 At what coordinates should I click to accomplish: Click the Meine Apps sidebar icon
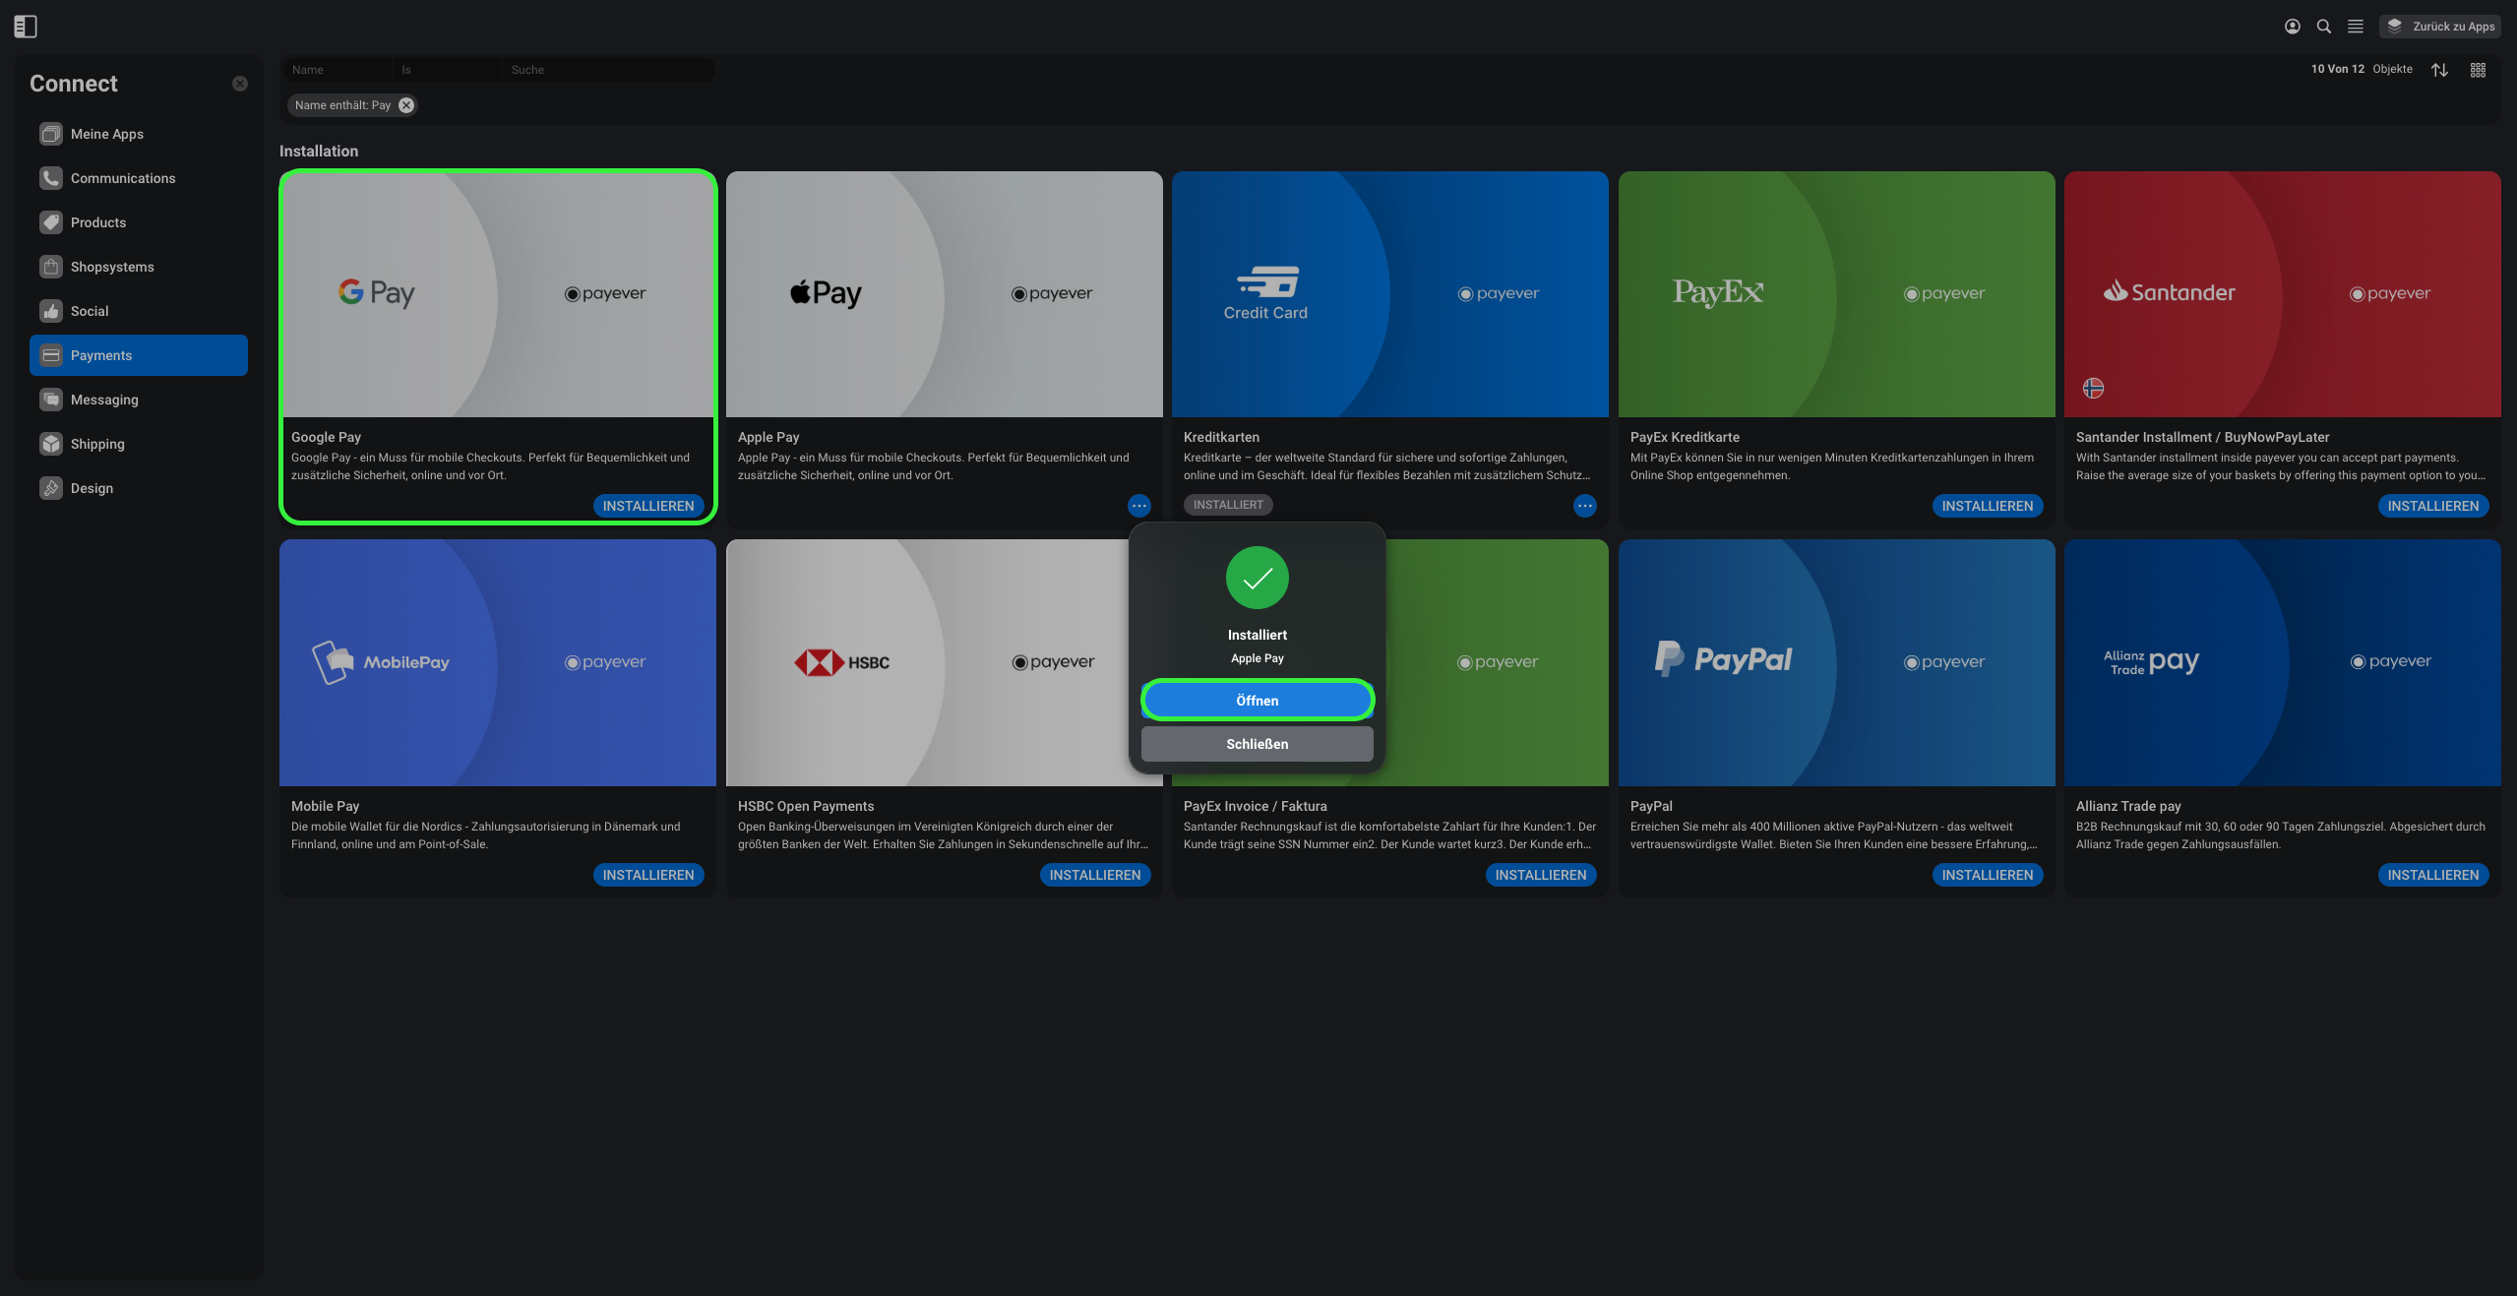pyautogui.click(x=51, y=134)
